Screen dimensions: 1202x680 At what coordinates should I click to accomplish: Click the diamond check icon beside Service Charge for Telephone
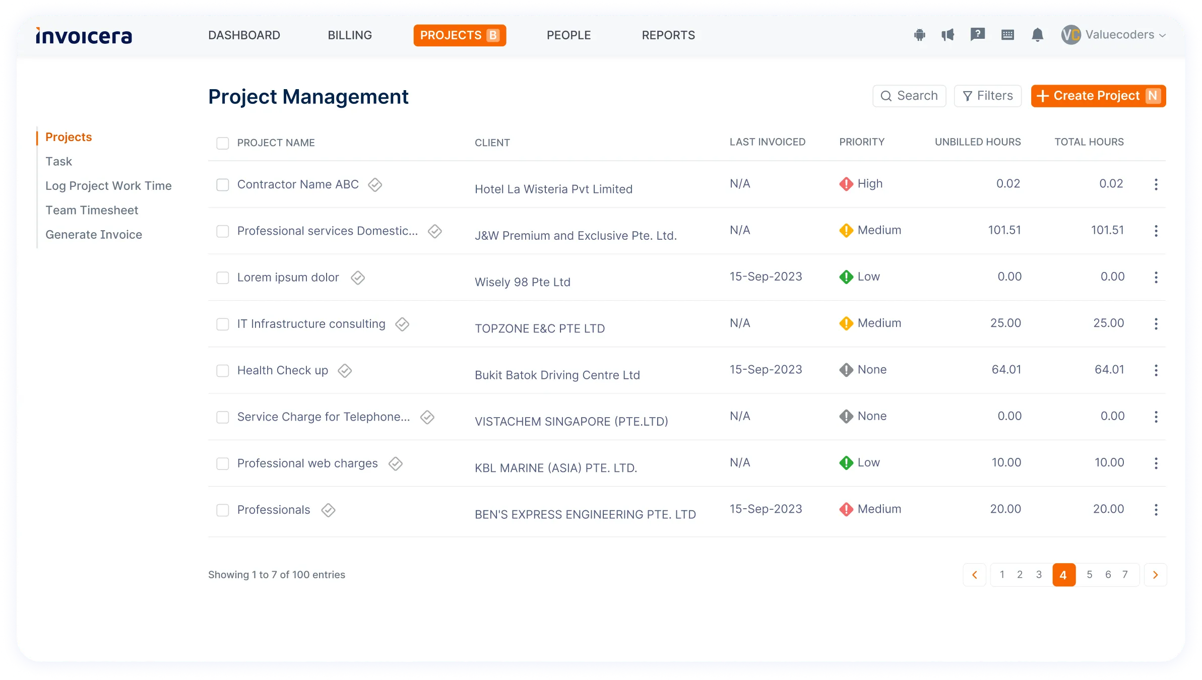[x=427, y=417]
